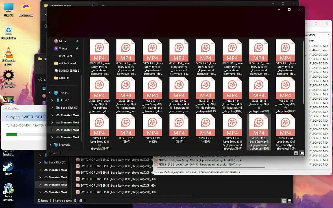Select 7KISS EP 31 result in Everything list
Image resolution: width=333 pixels, height=208 pixels.
(x=198, y=160)
